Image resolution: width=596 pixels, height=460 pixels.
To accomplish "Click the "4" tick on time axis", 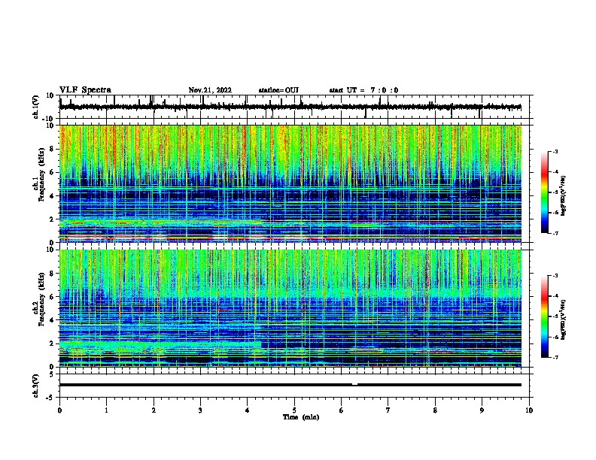I will click(x=248, y=410).
